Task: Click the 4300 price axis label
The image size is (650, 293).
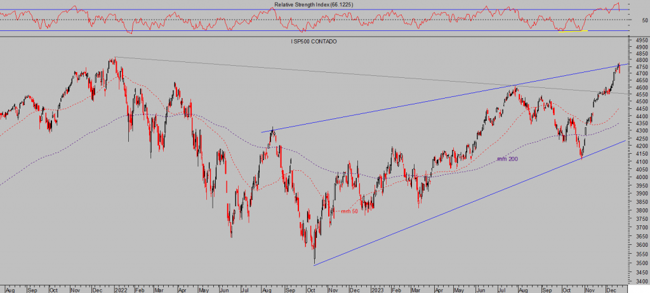Action: pos(642,130)
